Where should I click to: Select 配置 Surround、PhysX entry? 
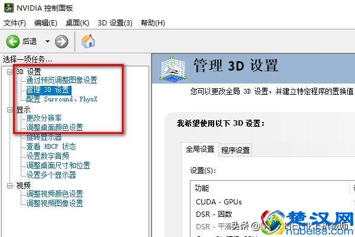click(x=62, y=100)
